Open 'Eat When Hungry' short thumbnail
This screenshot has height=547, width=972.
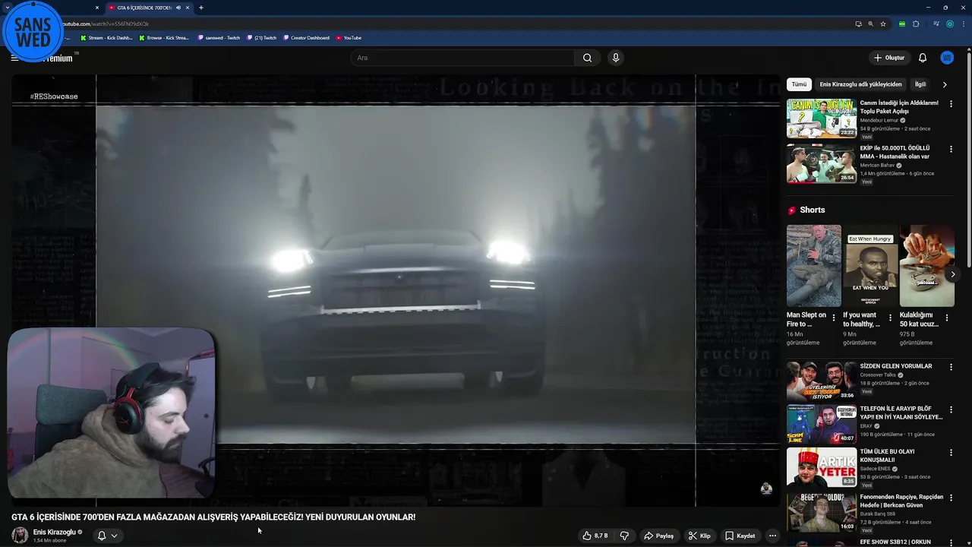[x=870, y=266]
